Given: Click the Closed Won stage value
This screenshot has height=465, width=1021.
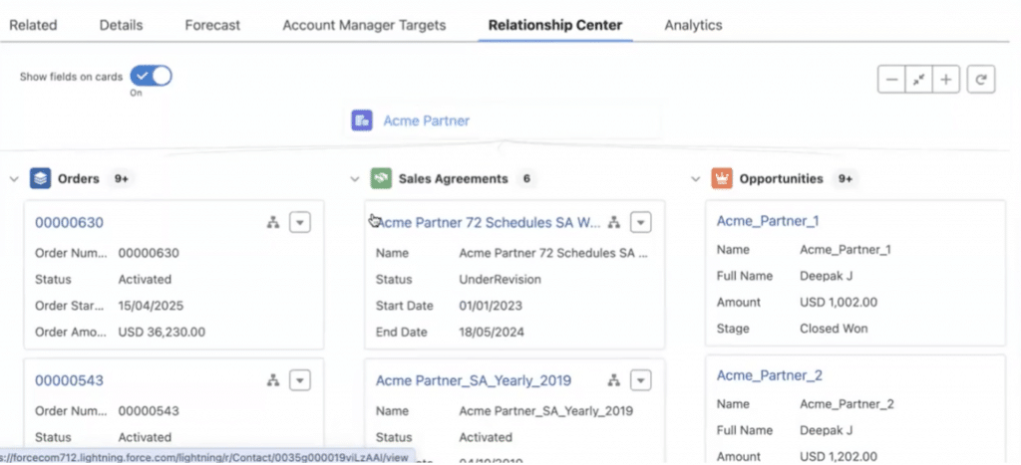Looking at the screenshot, I should [834, 329].
